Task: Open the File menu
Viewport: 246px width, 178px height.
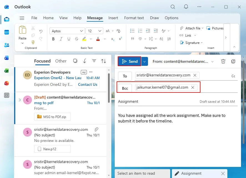Action: coord(34,18)
